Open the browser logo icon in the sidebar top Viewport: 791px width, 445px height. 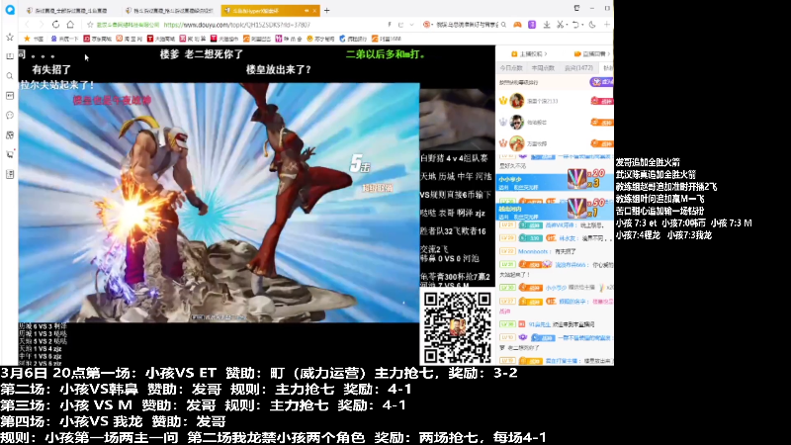tap(10, 10)
